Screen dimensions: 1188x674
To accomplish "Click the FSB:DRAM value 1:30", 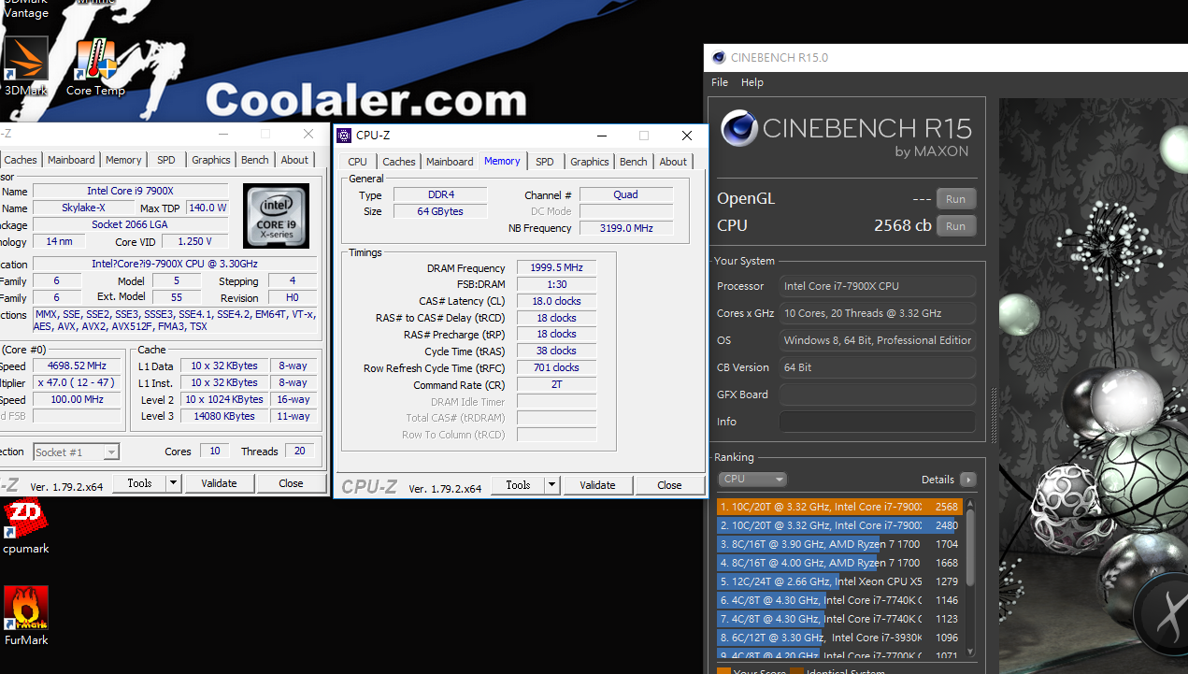I will (556, 285).
